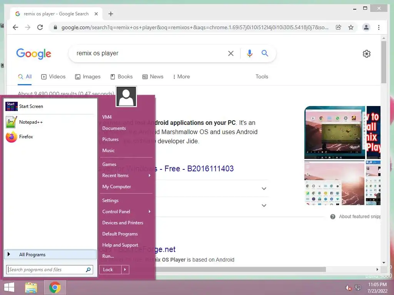This screenshot has width=394, height=295.
Task: Open the SourceForge.net result link
Action: pyautogui.click(x=165, y=249)
